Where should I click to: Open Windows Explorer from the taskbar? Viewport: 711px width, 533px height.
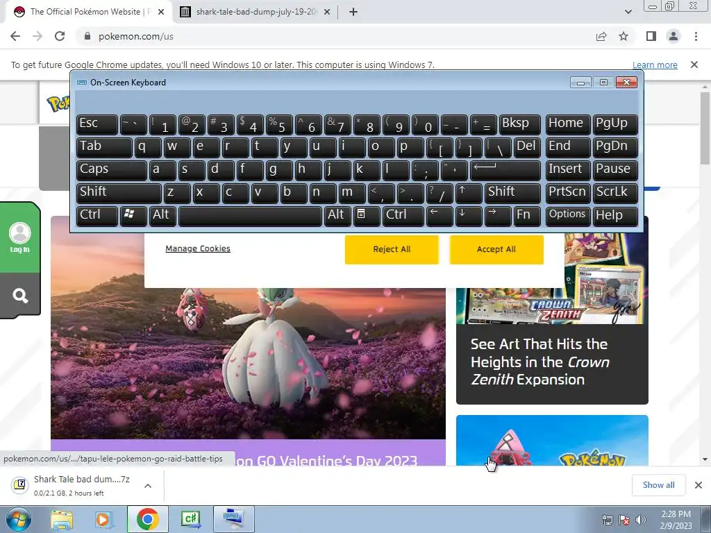(62, 519)
